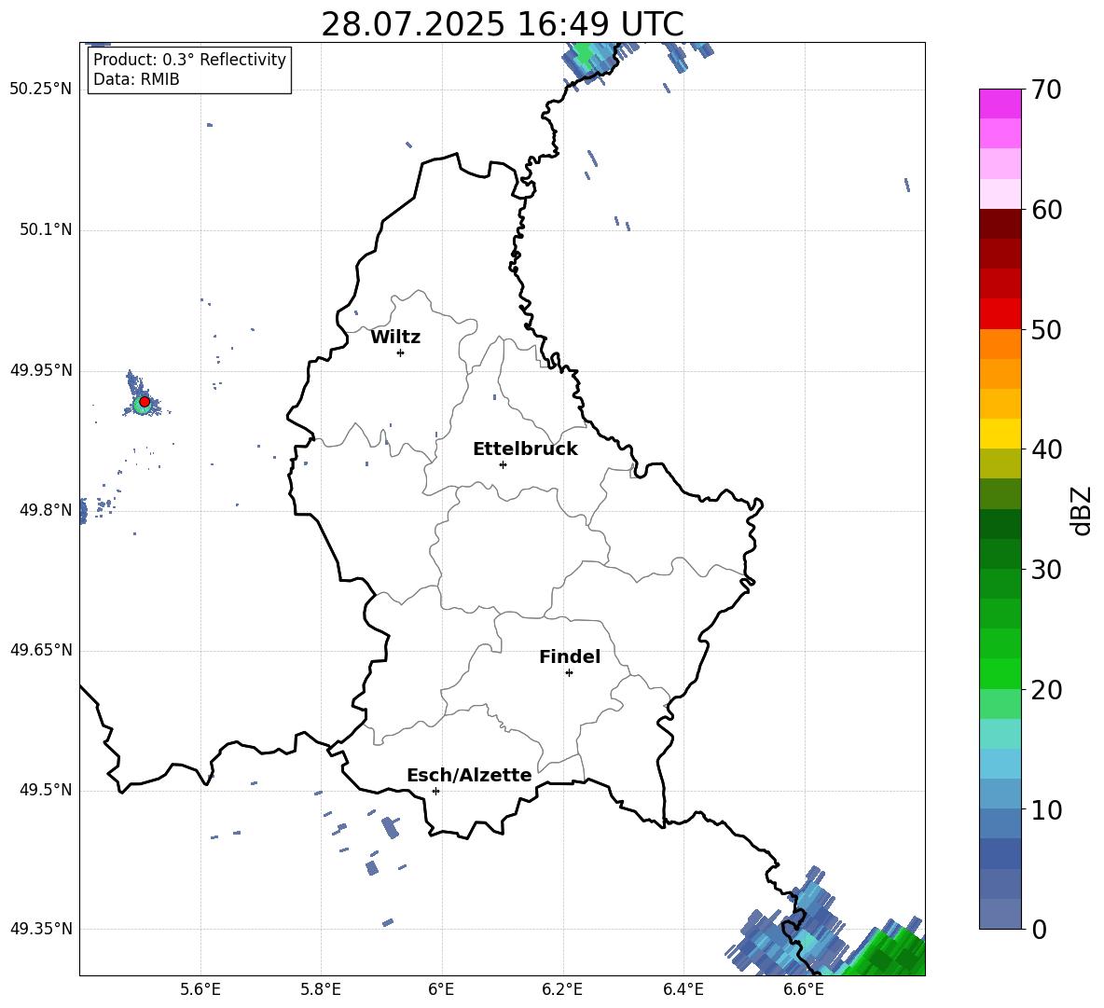This screenshot has height=1008, width=1104.
Task: Select the Wiltz city label
Action: point(395,338)
